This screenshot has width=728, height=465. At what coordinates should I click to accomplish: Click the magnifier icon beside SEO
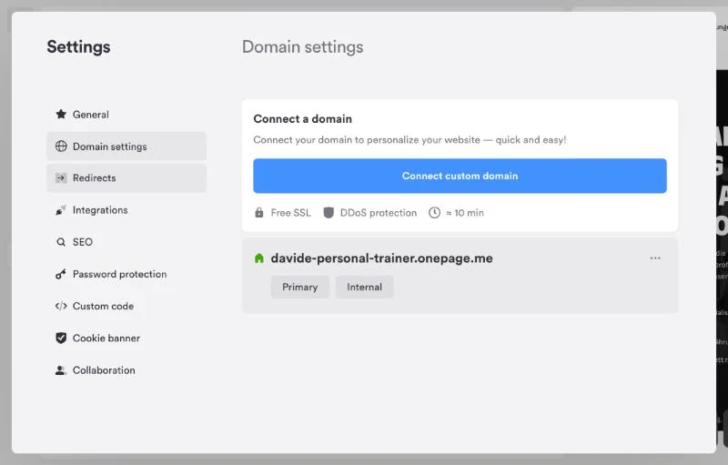61,242
